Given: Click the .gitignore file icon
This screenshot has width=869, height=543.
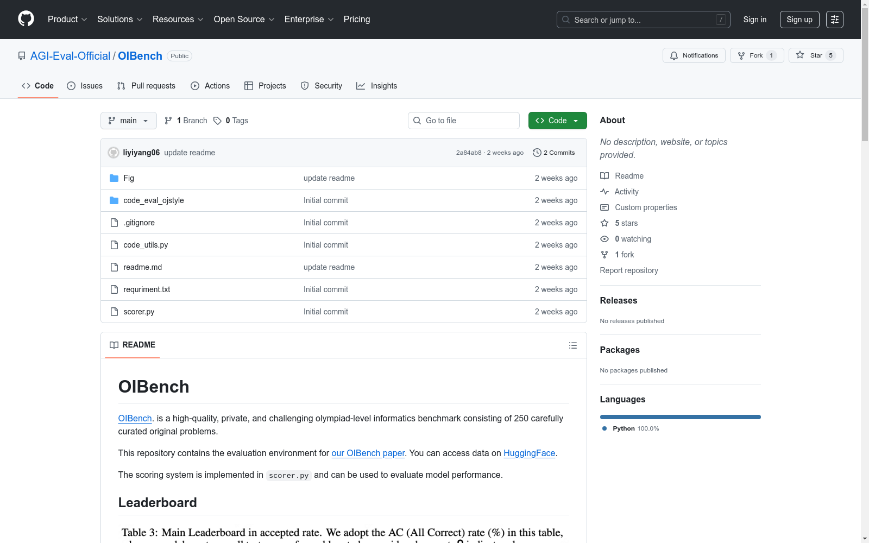Looking at the screenshot, I should click(114, 223).
